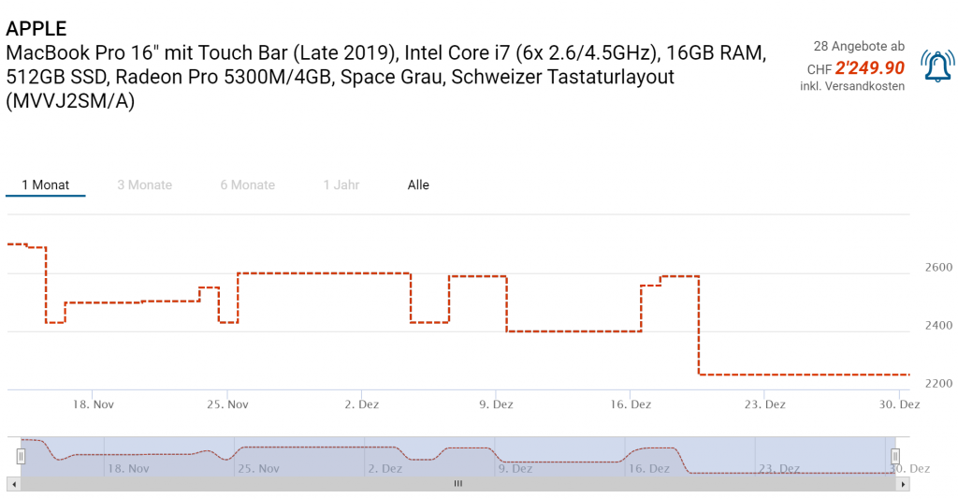Click the left navigator range handle
Viewport: 958px width, 499px height.
point(21,456)
